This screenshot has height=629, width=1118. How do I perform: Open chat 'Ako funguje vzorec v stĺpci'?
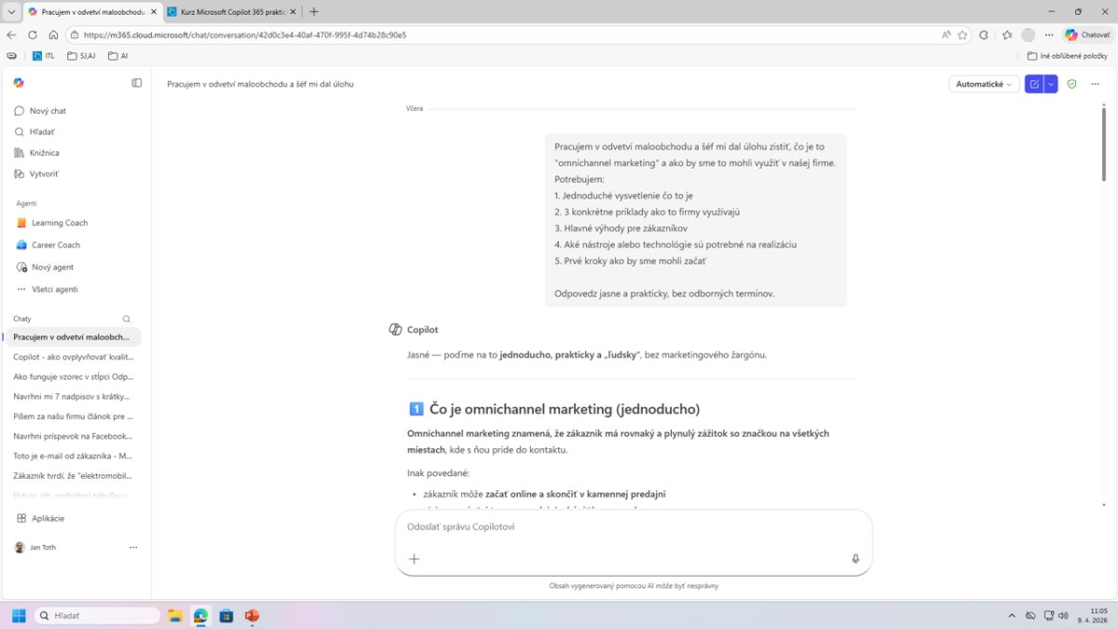coord(73,376)
